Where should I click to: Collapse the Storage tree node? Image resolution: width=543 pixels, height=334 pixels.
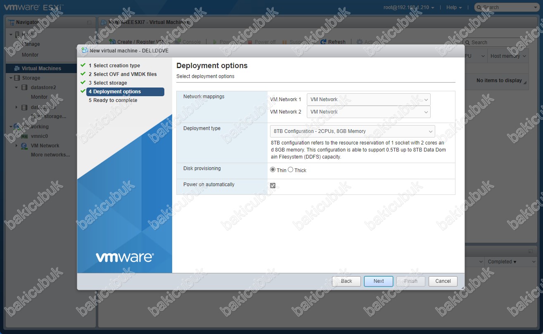11,78
